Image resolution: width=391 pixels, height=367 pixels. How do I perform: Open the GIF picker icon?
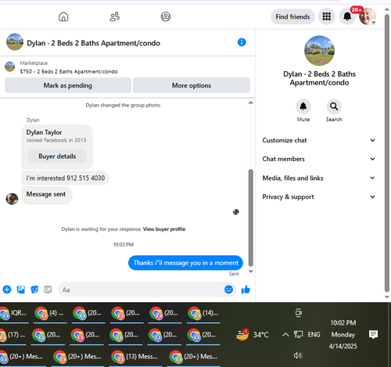48,290
